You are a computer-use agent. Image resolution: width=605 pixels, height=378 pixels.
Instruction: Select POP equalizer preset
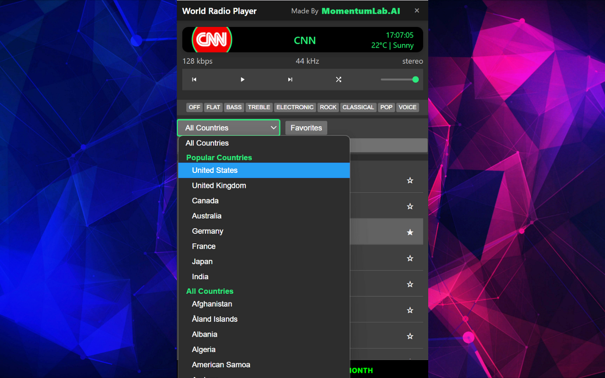387,107
